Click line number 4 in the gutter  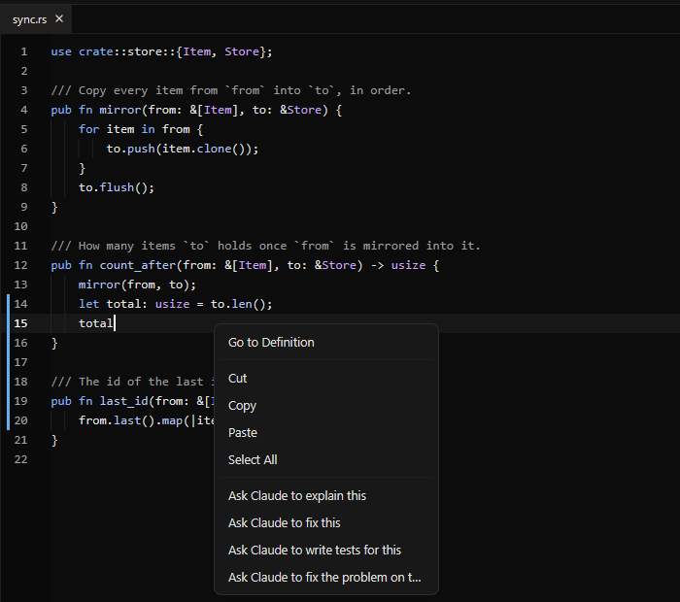(x=24, y=110)
